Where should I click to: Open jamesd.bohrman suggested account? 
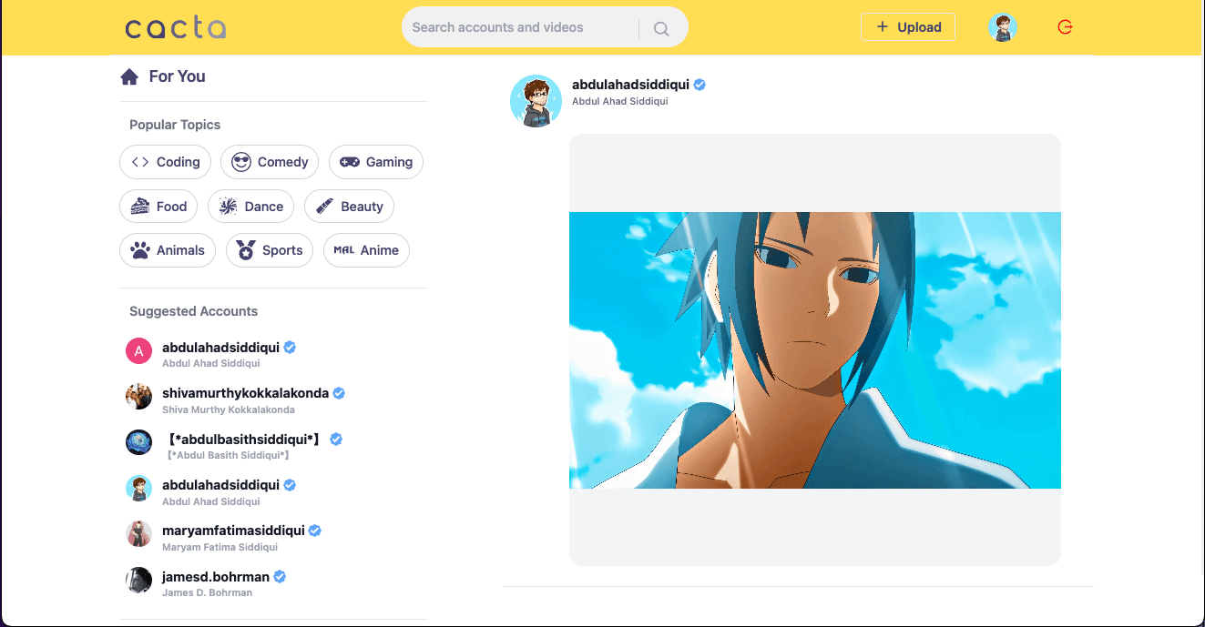pos(216,577)
